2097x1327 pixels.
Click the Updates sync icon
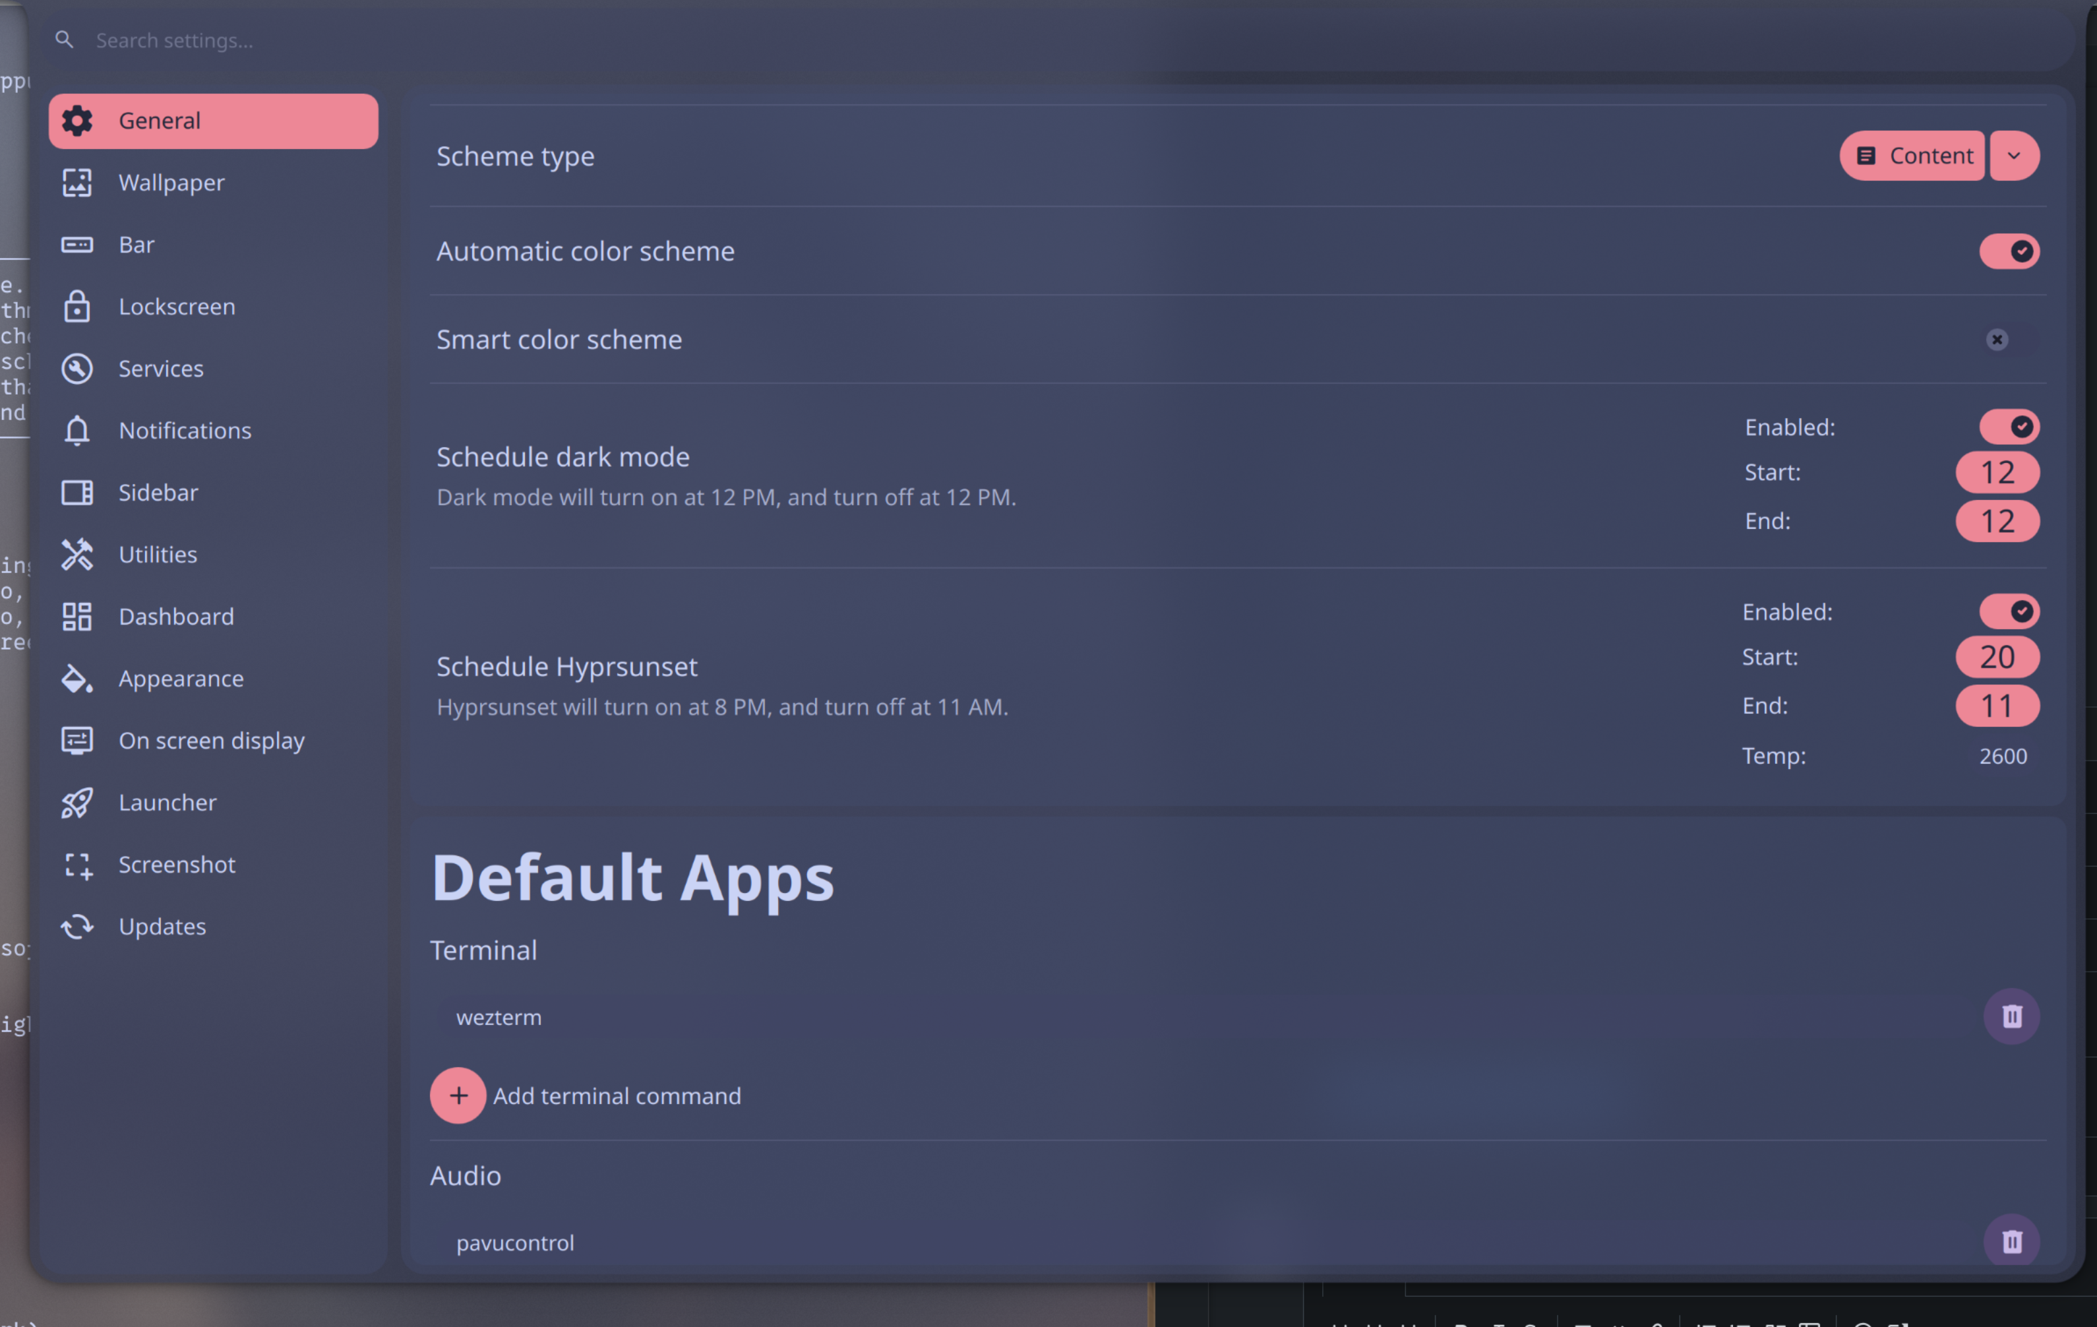[x=76, y=927]
